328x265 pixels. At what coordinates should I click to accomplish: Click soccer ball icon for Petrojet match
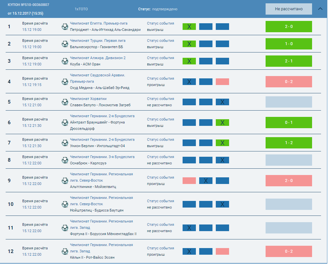[x=65, y=27]
